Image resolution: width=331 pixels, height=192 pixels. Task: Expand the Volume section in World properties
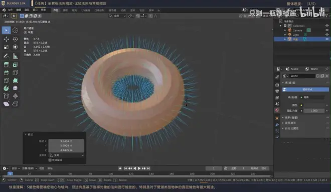[x=291, y=117]
